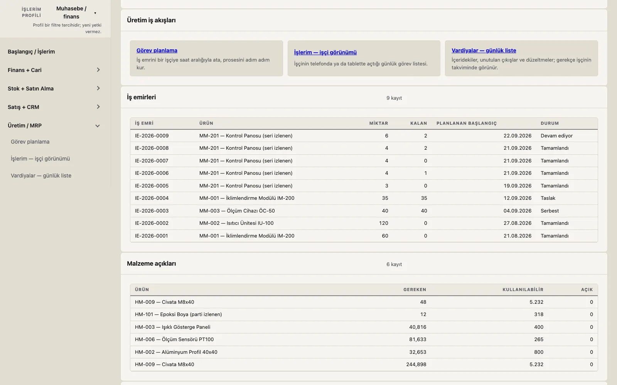Open İşlerim — işçi görünümü in sidebar
Image resolution: width=617 pixels, height=385 pixels.
coord(40,159)
